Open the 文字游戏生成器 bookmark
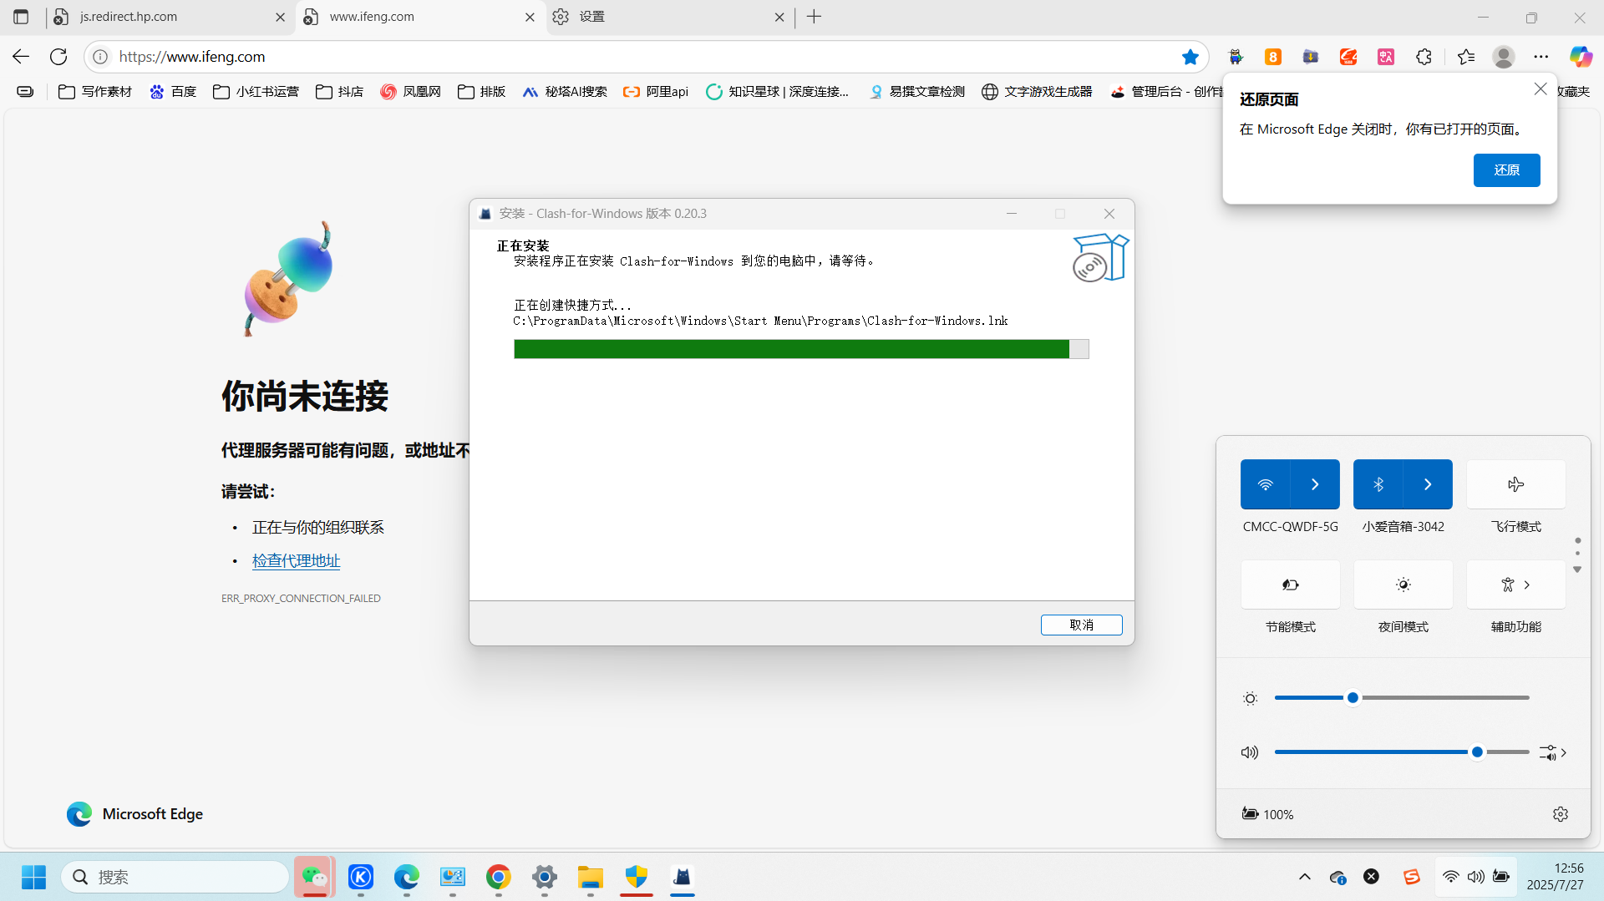The height and width of the screenshot is (901, 1604). pyautogui.click(x=1037, y=92)
